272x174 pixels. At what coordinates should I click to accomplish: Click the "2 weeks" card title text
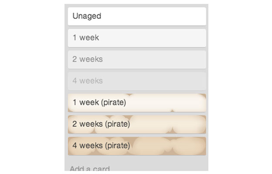(x=88, y=59)
